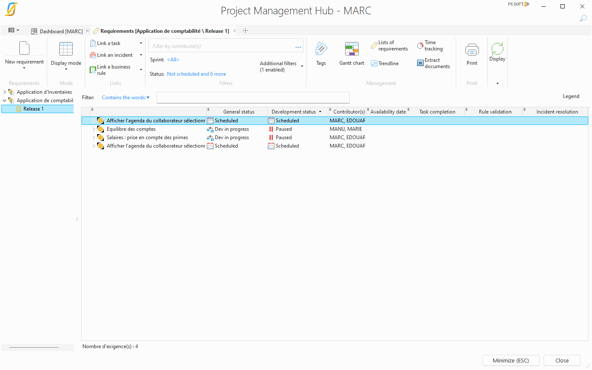Open the Link a task dropdown arrow

coord(141,43)
